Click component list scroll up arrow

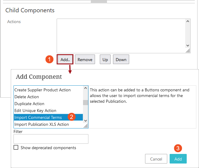[x=85, y=88]
